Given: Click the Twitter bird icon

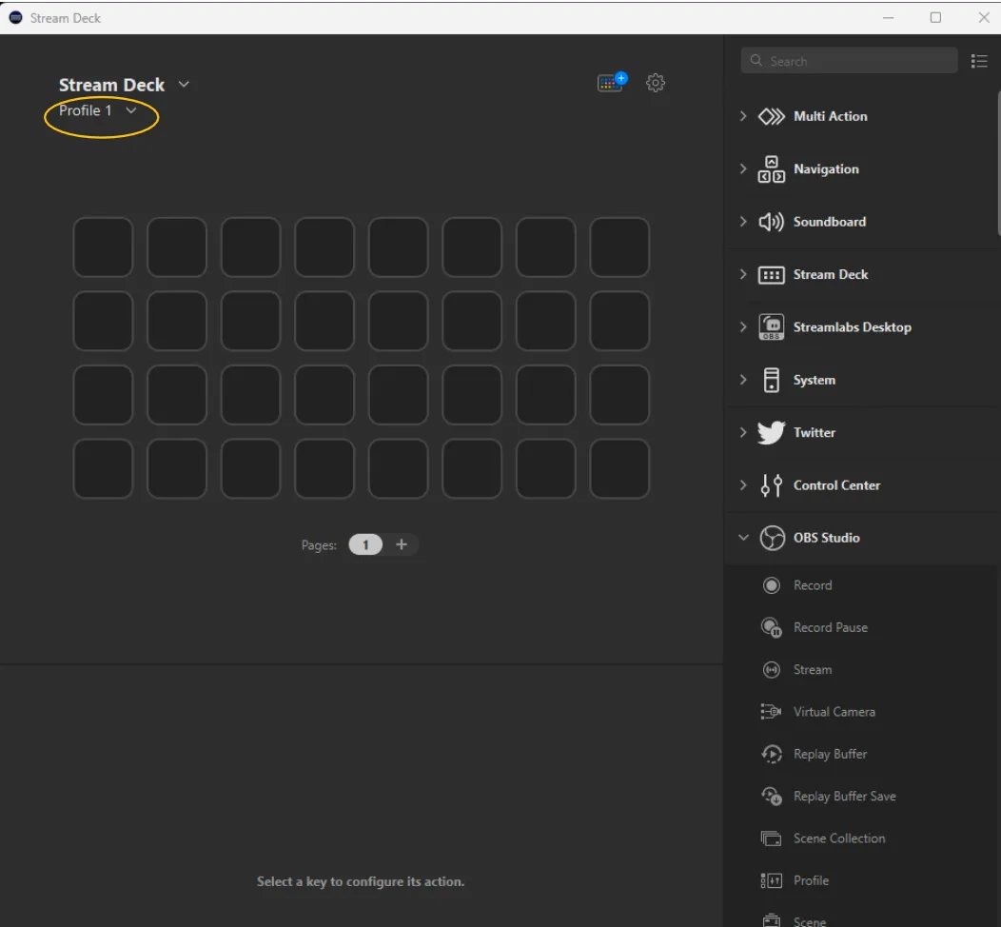Looking at the screenshot, I should 771,432.
